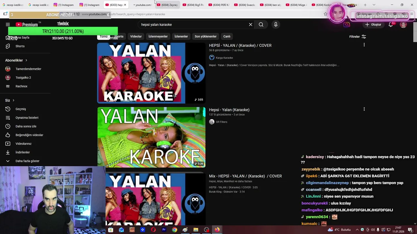Open the Hepsi - Yalan (Karaoke) title
The width and height of the screenshot is (417, 234).
coord(229,110)
